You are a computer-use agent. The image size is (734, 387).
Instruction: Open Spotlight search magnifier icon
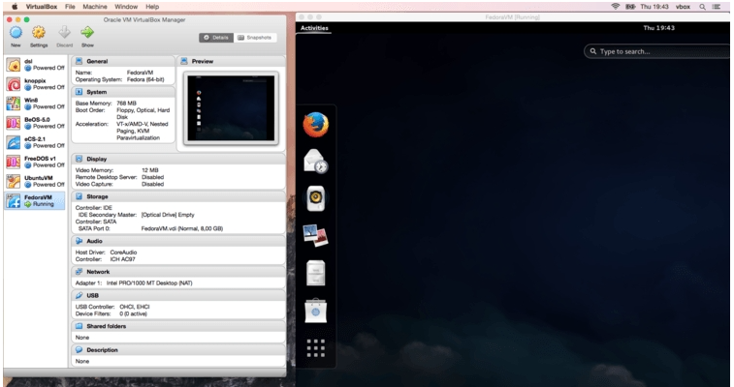(x=702, y=7)
